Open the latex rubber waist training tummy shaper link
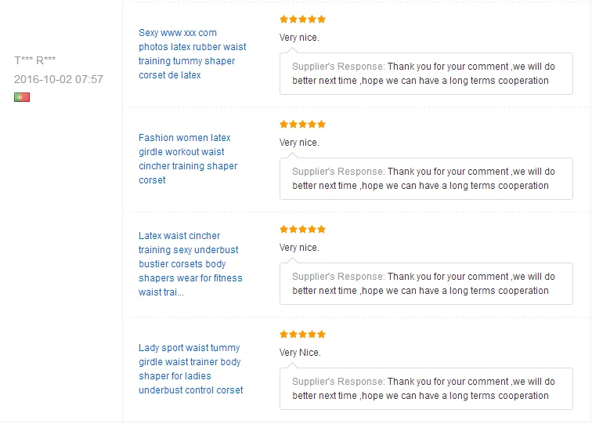The height and width of the screenshot is (424, 592). coord(192,53)
